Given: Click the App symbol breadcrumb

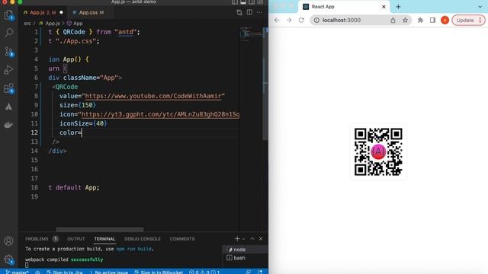Looking at the screenshot, I should pos(75,24).
